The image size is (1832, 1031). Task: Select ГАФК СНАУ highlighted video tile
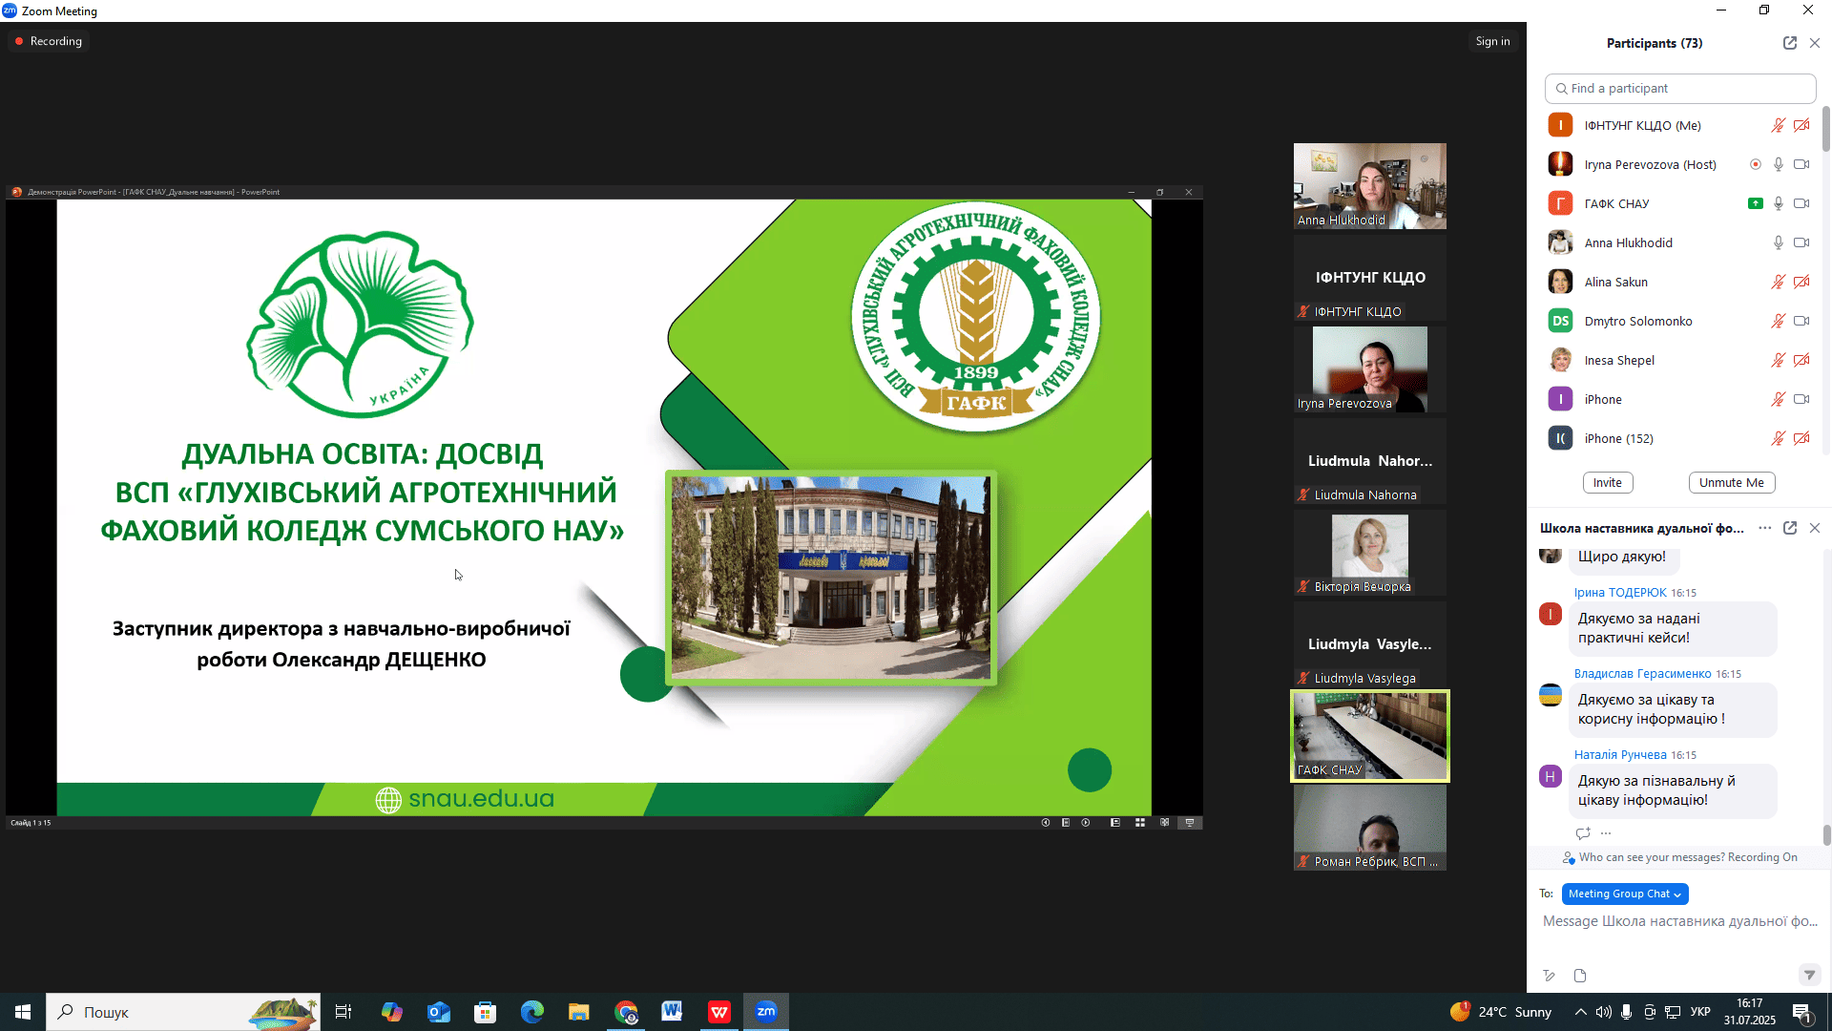click(x=1369, y=736)
